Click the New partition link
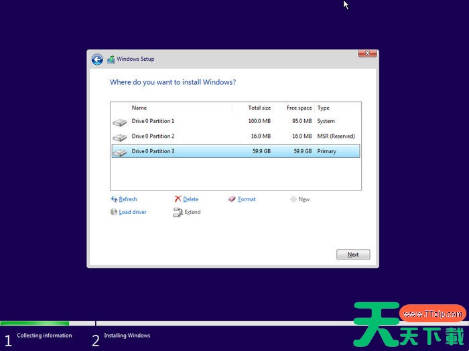The image size is (469, 351). (304, 199)
